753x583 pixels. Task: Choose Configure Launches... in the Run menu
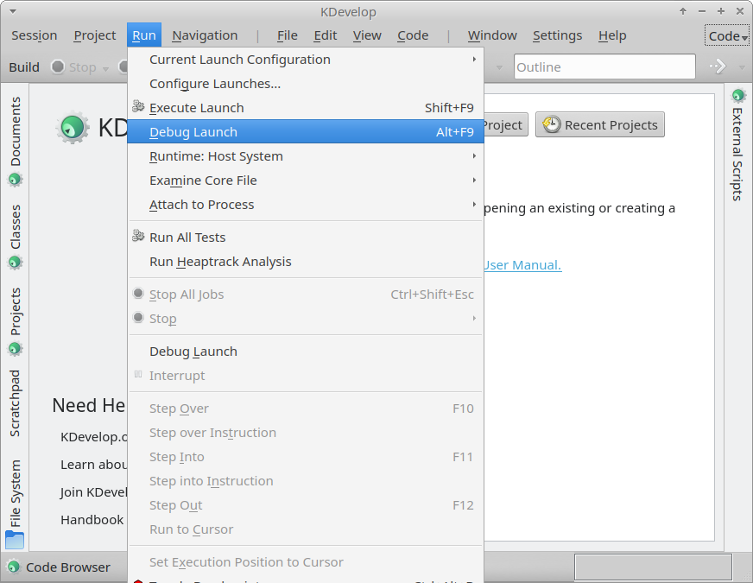[x=306, y=84]
